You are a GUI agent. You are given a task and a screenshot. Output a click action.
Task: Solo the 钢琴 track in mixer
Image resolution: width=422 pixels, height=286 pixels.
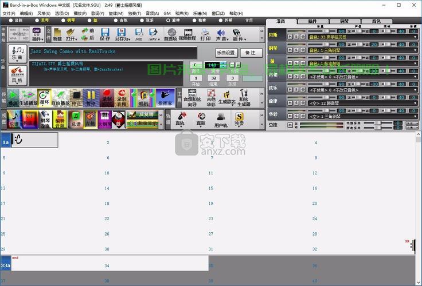(296, 50)
